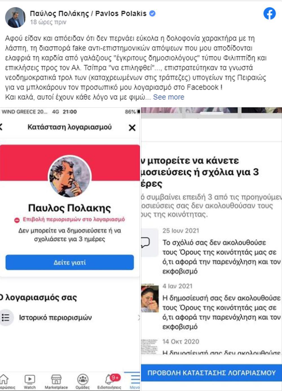Open thumbnail of 14 Οκτ 2020 post

[149, 346]
